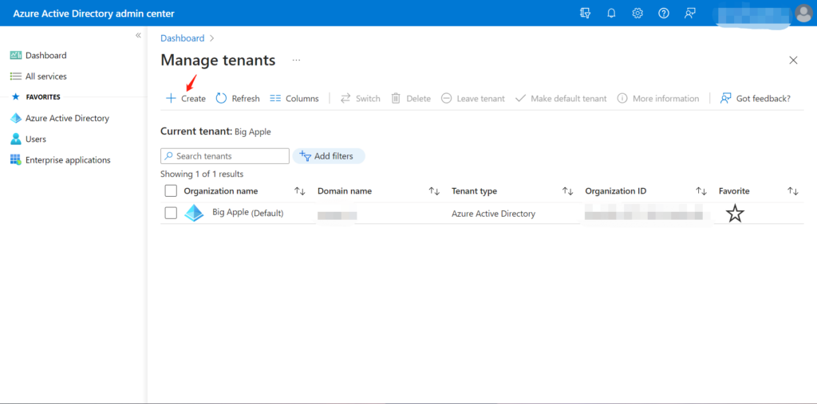Click the Azure Active Directory admin center title
This screenshot has width=817, height=404.
tap(94, 14)
